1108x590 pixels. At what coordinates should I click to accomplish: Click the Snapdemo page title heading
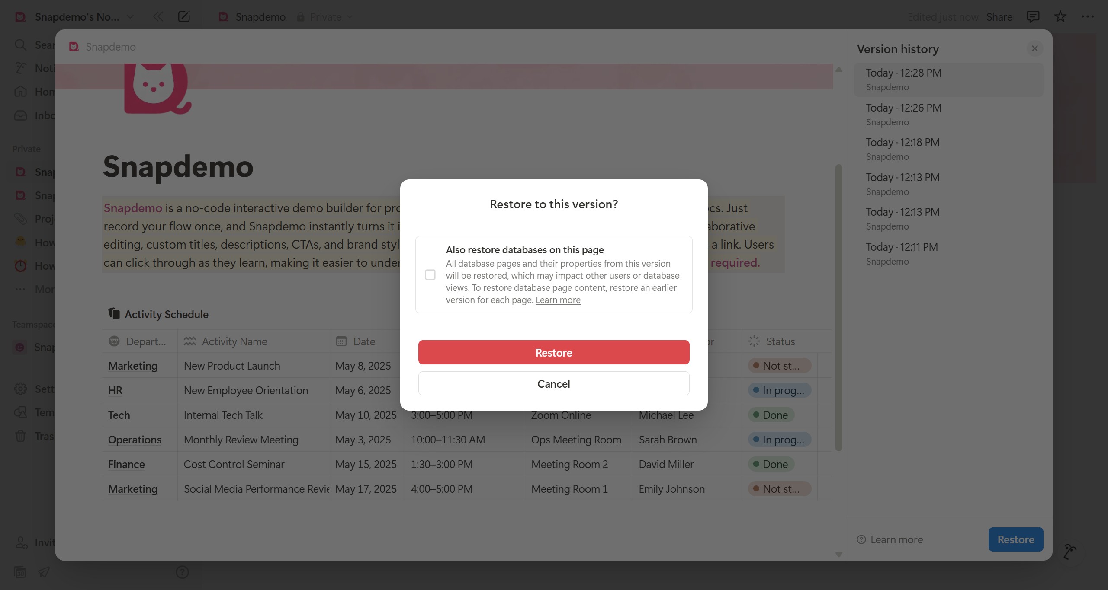tap(178, 166)
